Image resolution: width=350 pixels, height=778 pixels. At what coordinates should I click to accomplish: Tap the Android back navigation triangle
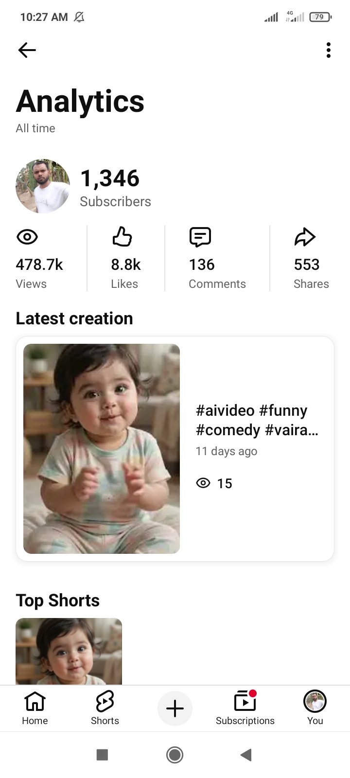tap(246, 755)
